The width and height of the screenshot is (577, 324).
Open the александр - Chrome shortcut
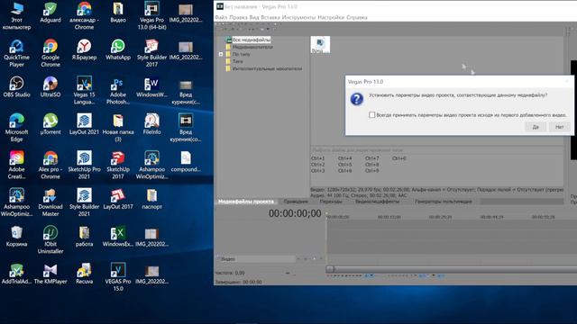pos(84,15)
